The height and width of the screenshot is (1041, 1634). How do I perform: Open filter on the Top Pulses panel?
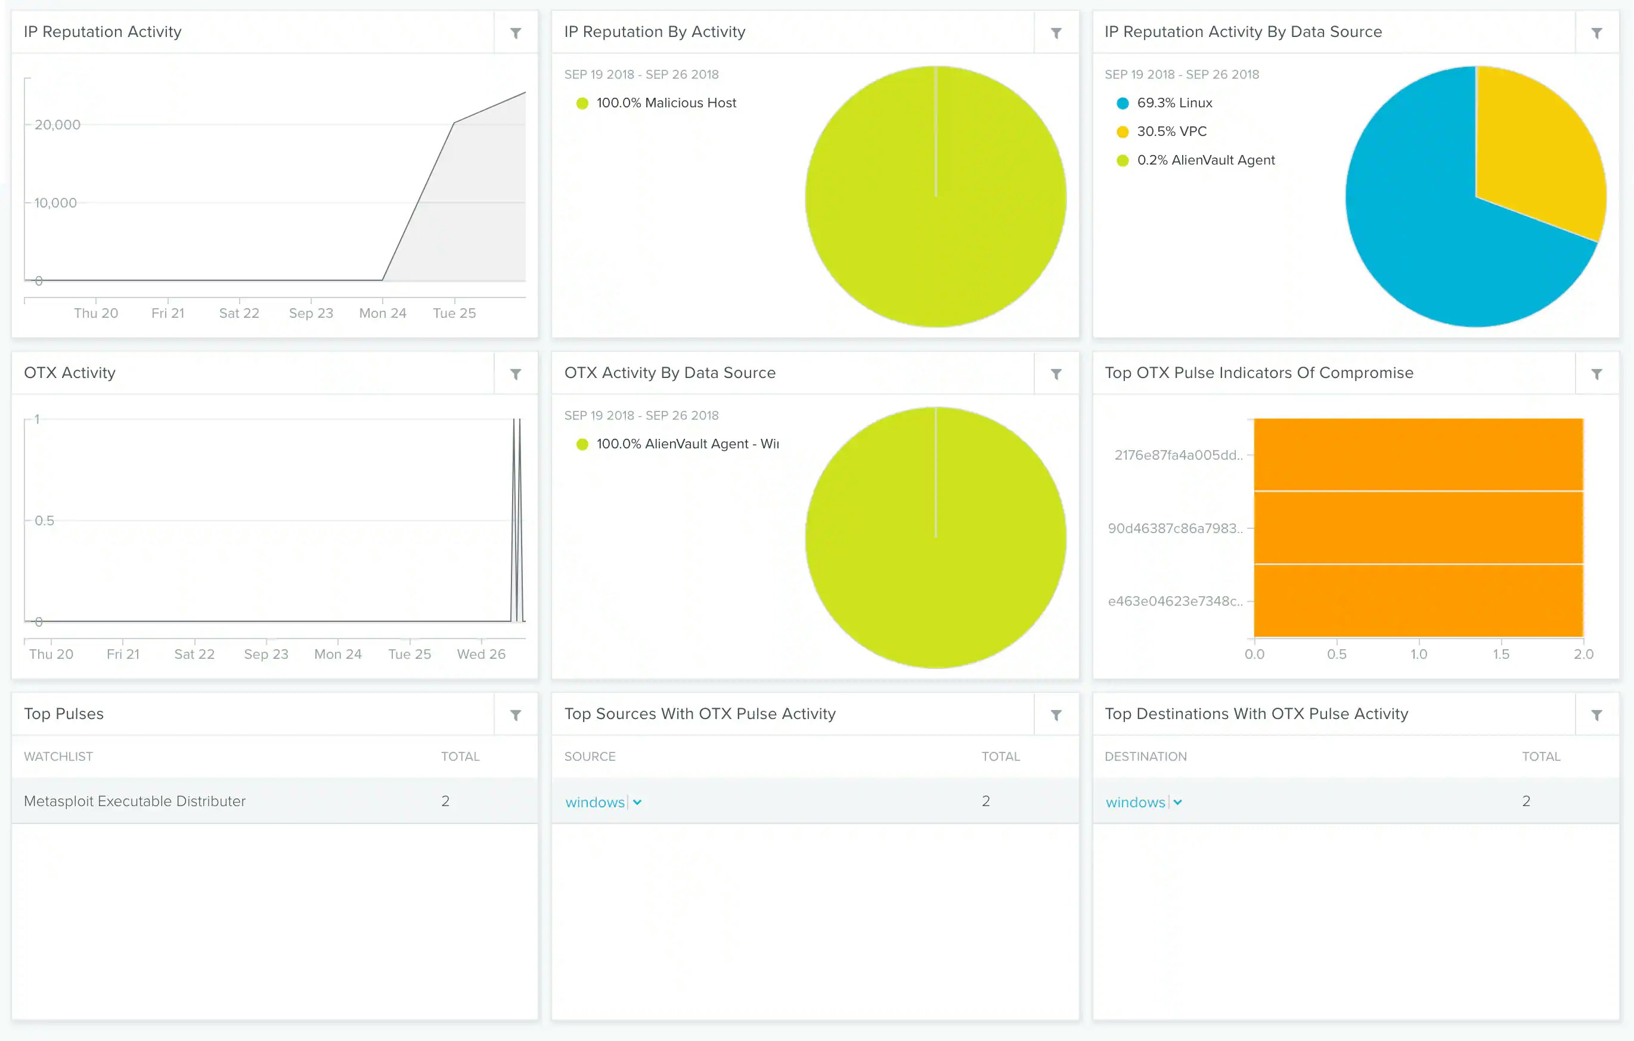click(x=515, y=715)
